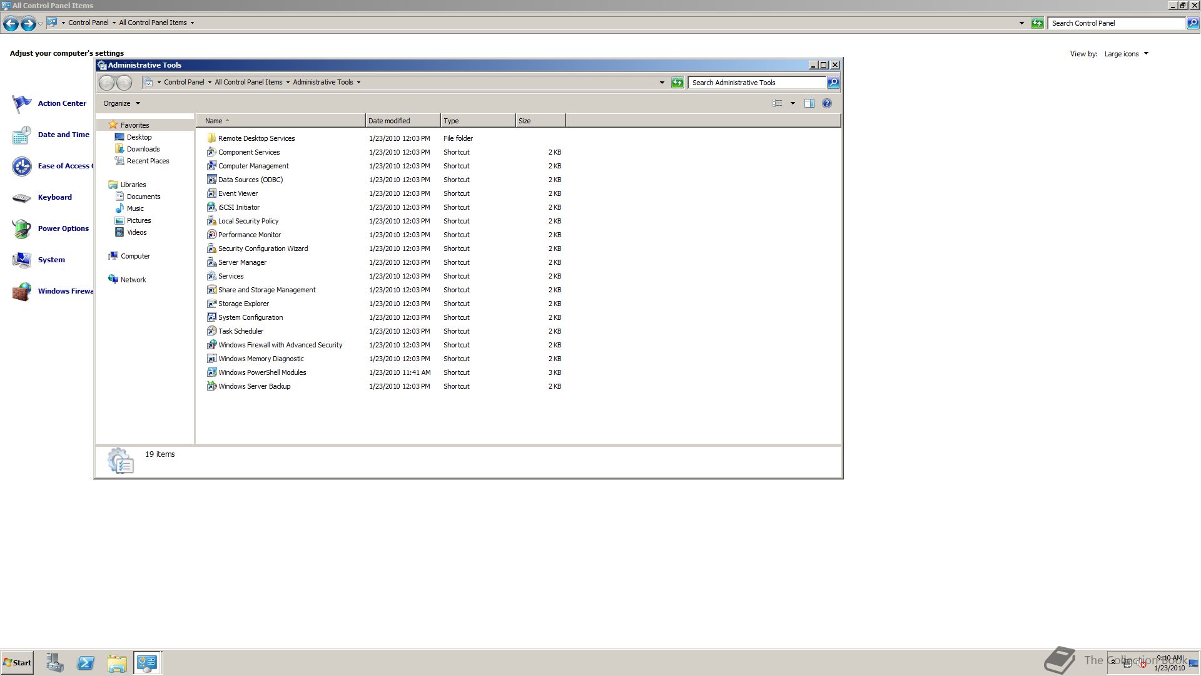Click the Start button
The width and height of the screenshot is (1201, 676).
tap(18, 663)
